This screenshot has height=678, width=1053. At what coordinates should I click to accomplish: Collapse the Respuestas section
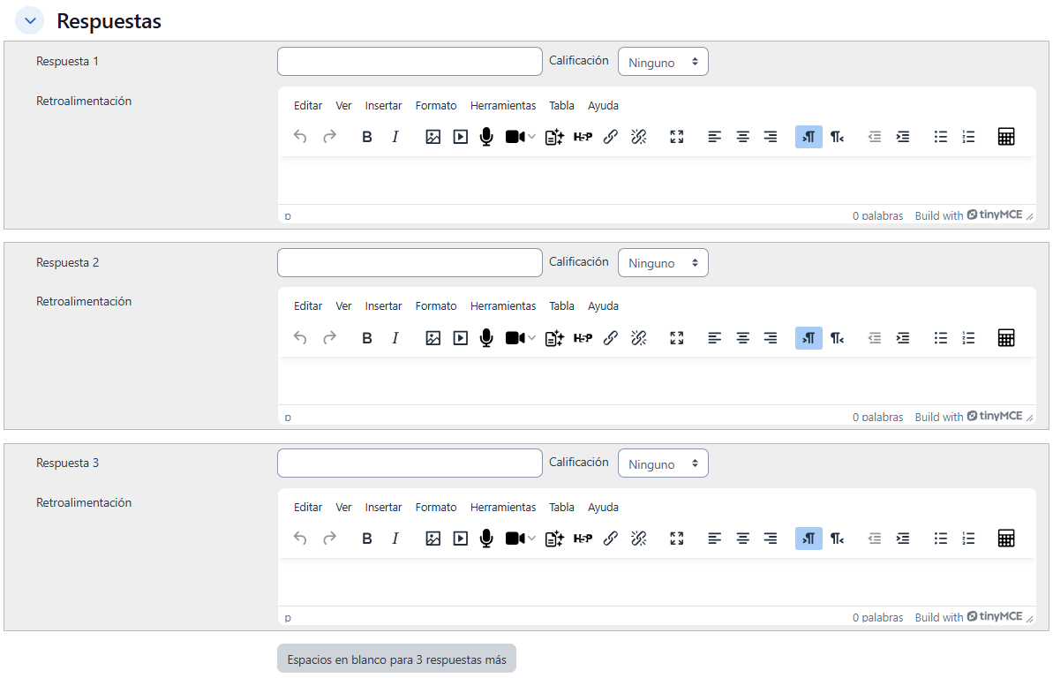[30, 20]
